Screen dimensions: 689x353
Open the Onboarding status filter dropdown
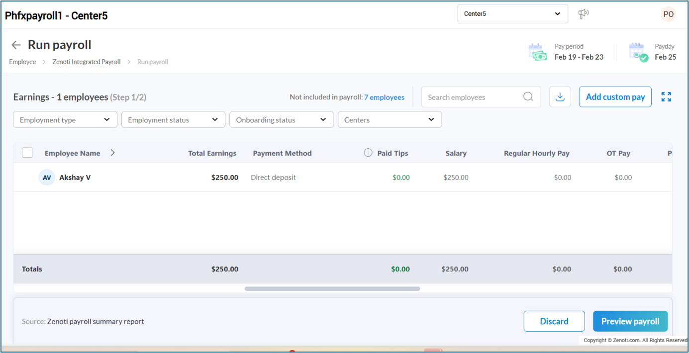(281, 120)
